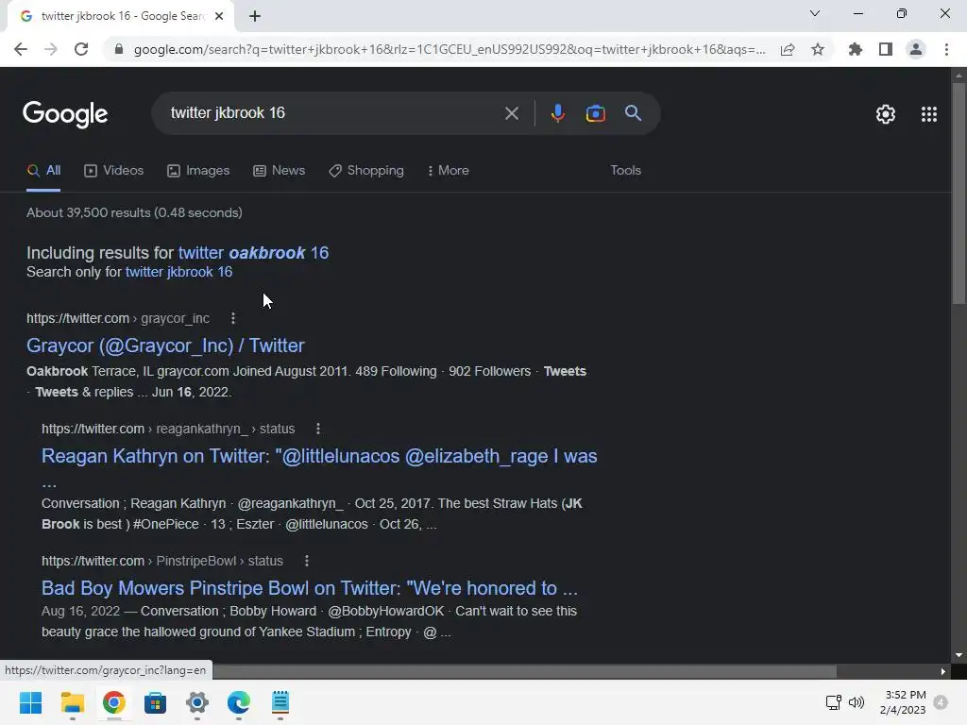Switch to the Images tab
This screenshot has height=725, width=967.
198,171
